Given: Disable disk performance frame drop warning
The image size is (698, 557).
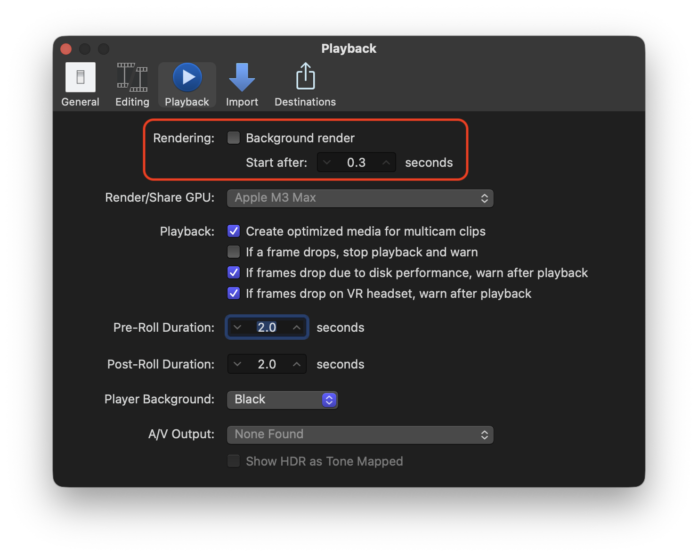Looking at the screenshot, I should coord(234,272).
